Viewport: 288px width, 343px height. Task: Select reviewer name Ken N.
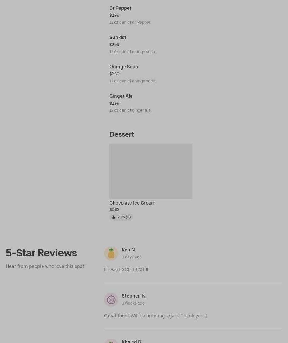pos(129,250)
